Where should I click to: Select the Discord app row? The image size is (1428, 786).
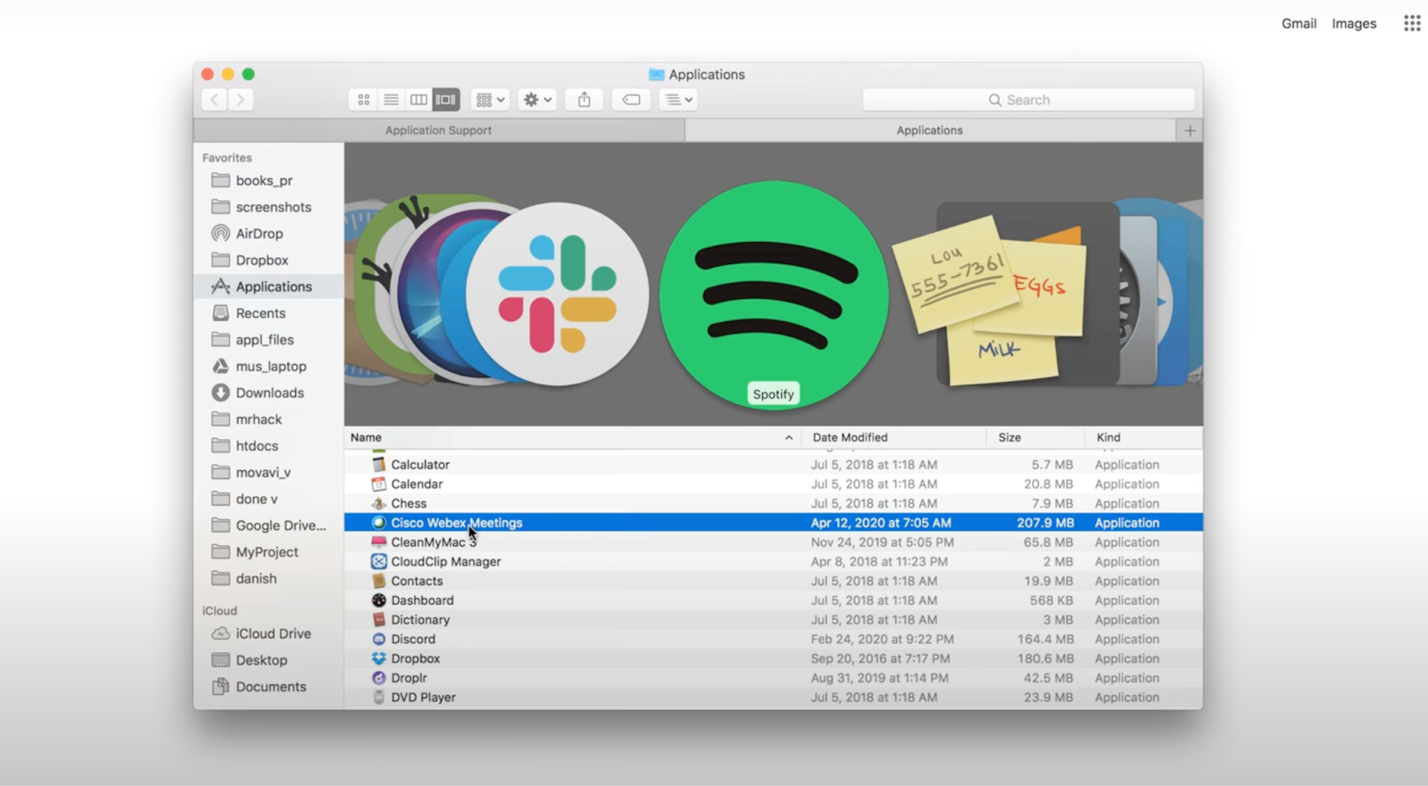[x=774, y=640]
